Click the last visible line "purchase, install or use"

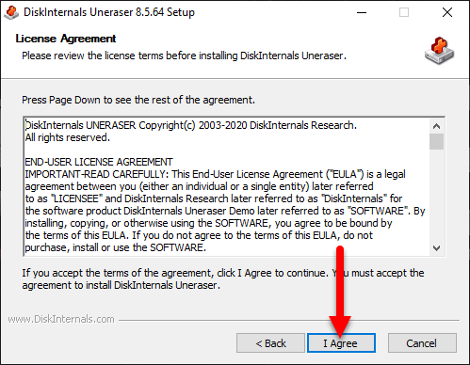pyautogui.click(x=116, y=247)
